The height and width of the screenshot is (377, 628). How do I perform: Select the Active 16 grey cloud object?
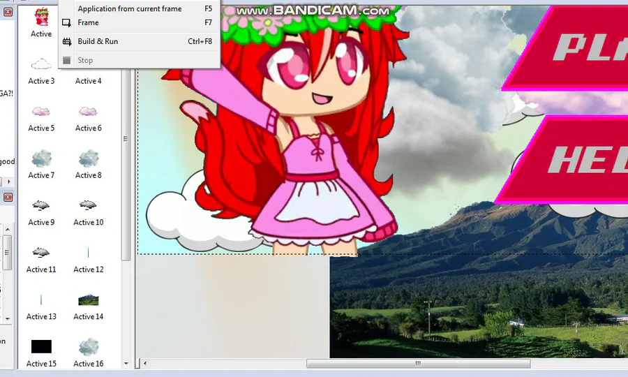pyautogui.click(x=88, y=346)
